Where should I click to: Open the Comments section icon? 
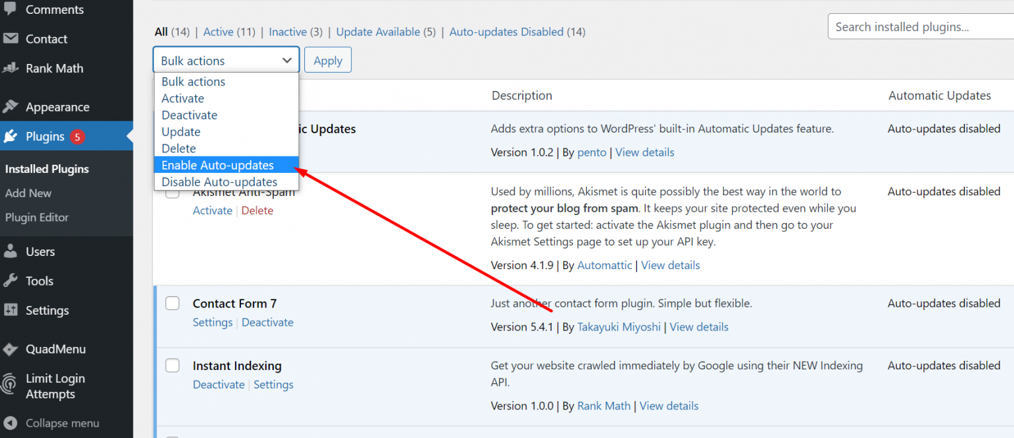(x=11, y=9)
